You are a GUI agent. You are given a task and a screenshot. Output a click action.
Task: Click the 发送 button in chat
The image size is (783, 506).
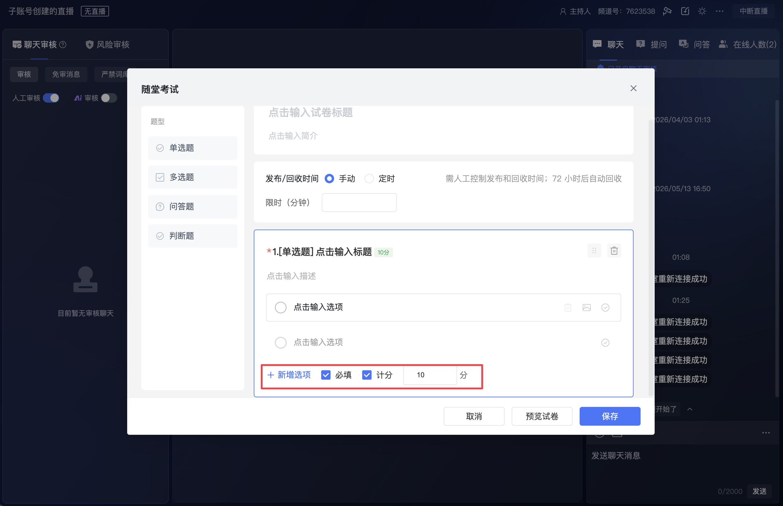pyautogui.click(x=759, y=491)
